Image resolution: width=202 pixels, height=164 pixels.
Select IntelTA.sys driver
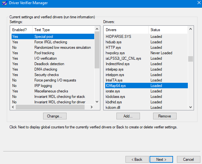point(146,80)
